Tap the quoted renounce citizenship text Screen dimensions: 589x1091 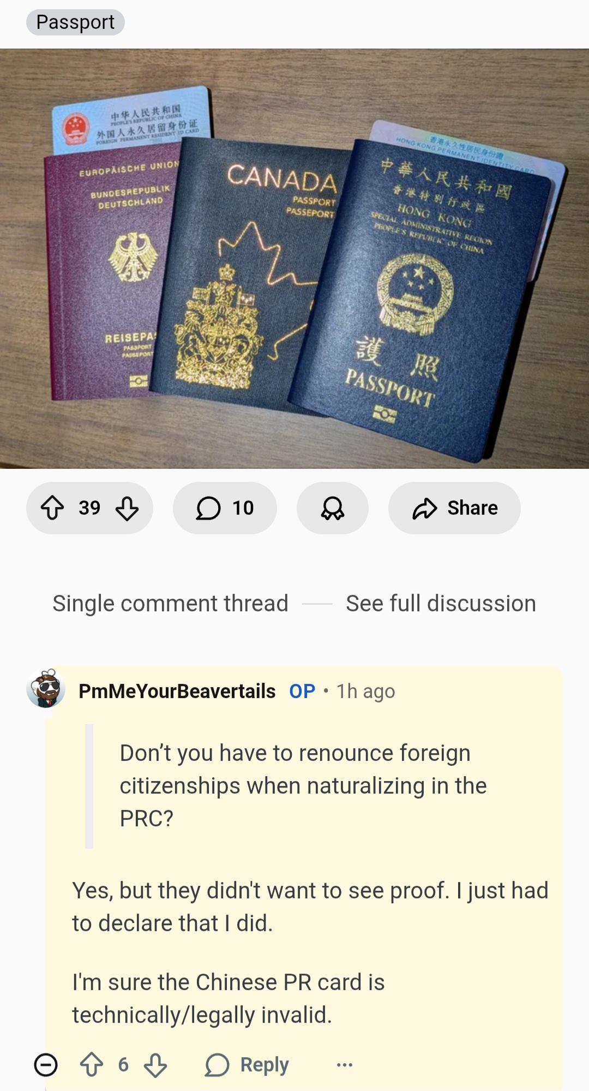tap(303, 786)
